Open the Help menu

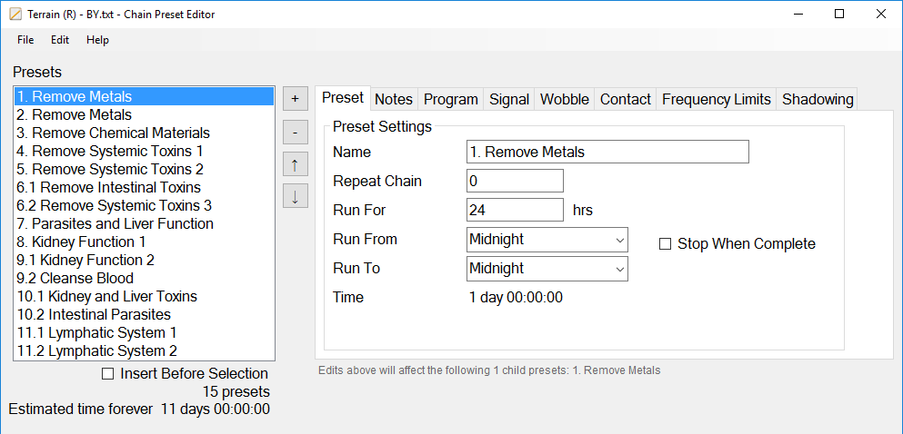(97, 40)
